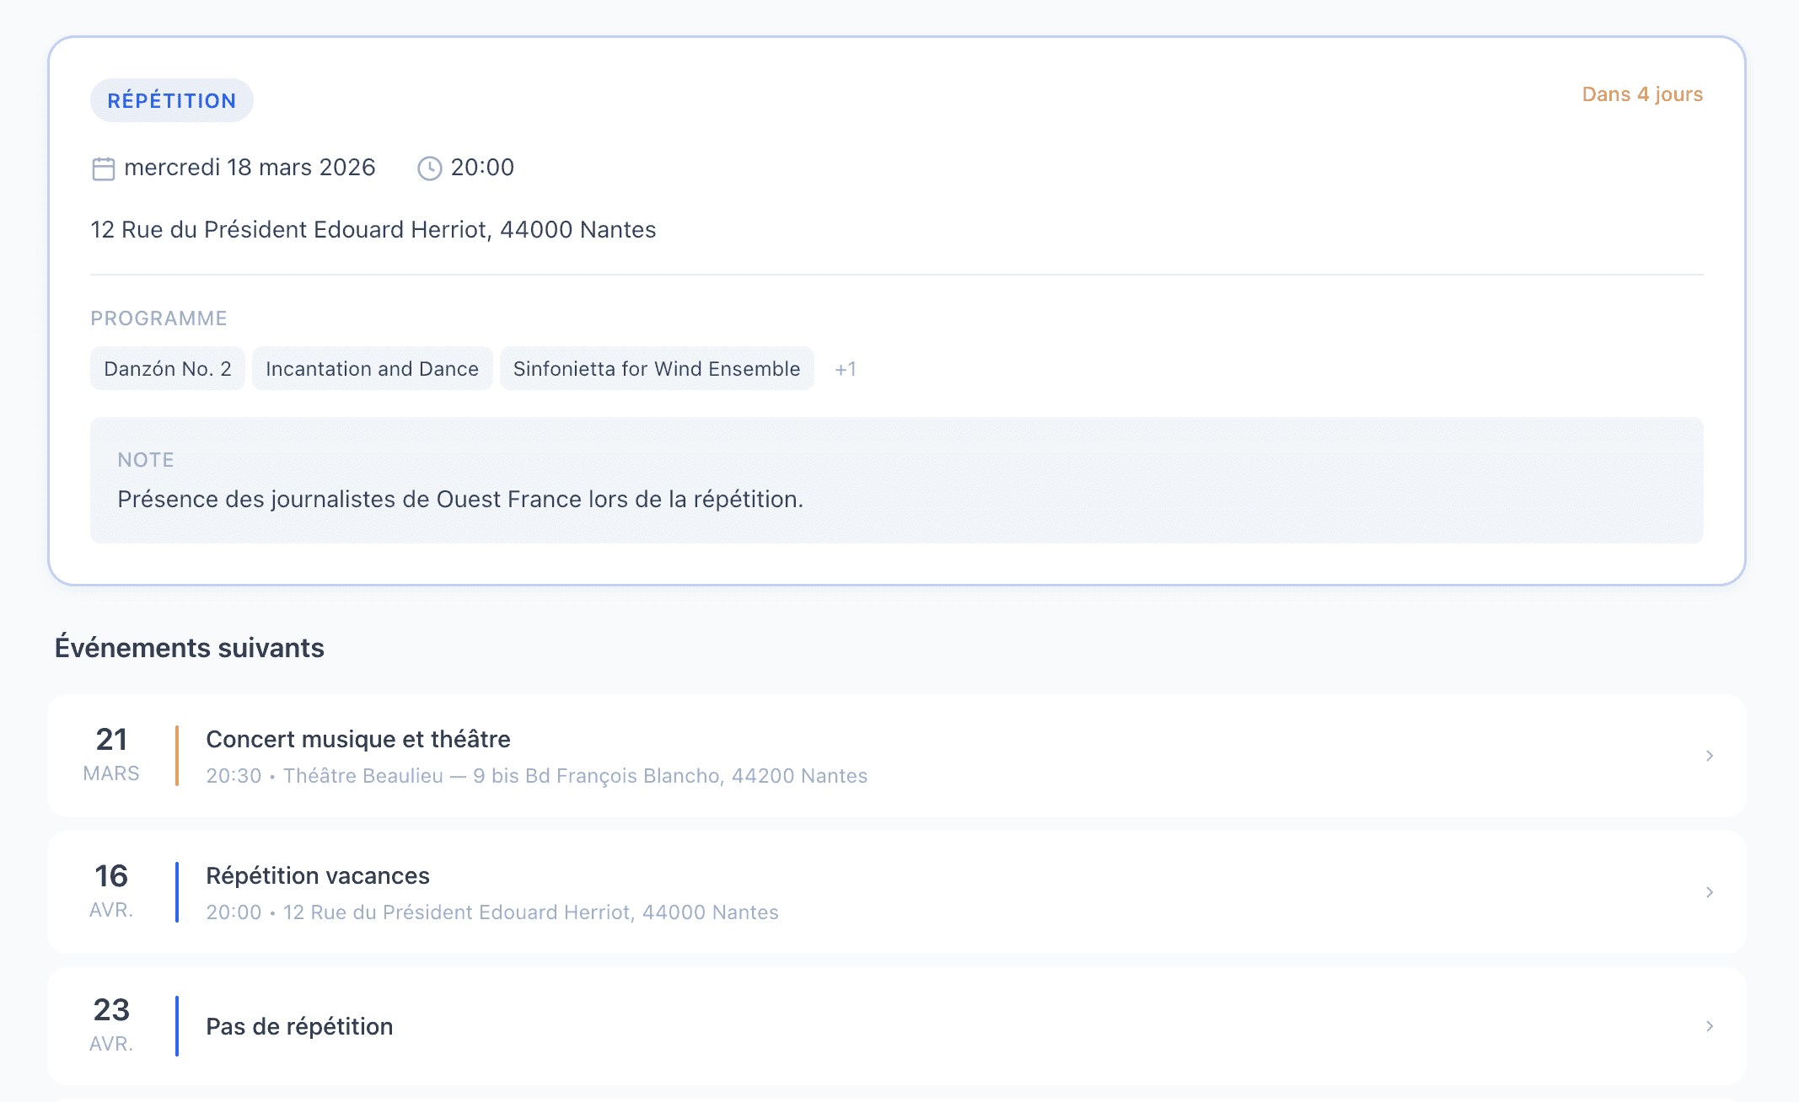Expand chevron on Répétition vacances row
The width and height of the screenshot is (1799, 1102).
pos(1709,892)
